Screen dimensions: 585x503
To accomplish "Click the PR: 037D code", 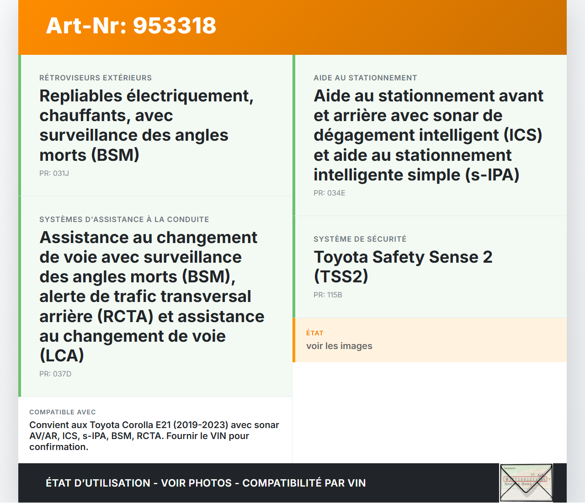I will click(55, 374).
